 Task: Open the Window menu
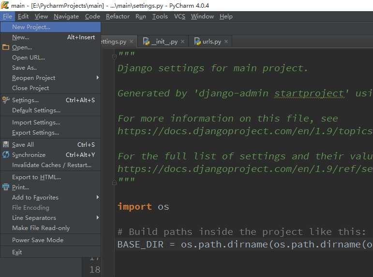pyautogui.click(x=202, y=16)
